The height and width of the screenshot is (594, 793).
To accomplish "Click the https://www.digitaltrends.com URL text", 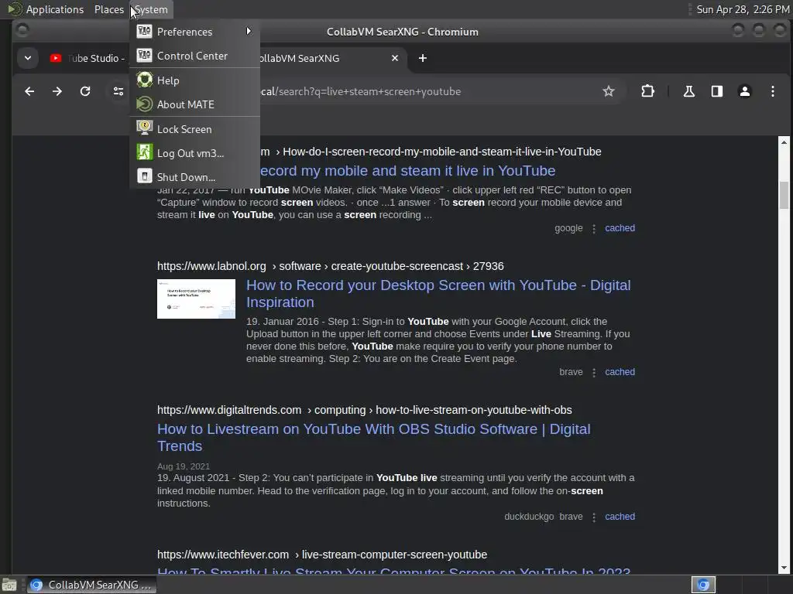I will pos(229,410).
